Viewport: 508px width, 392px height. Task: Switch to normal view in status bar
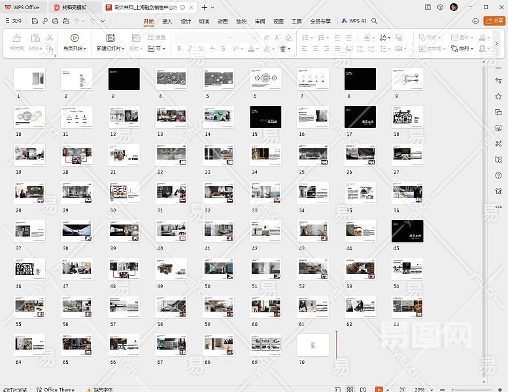pos(338,389)
